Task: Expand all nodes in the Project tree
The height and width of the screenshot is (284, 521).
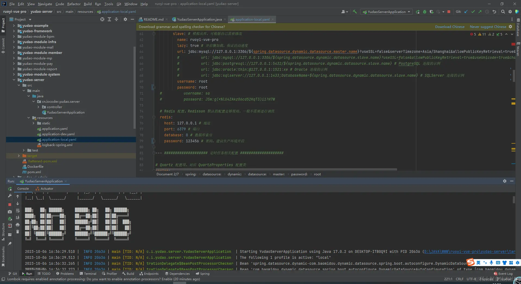Action: click(109, 19)
